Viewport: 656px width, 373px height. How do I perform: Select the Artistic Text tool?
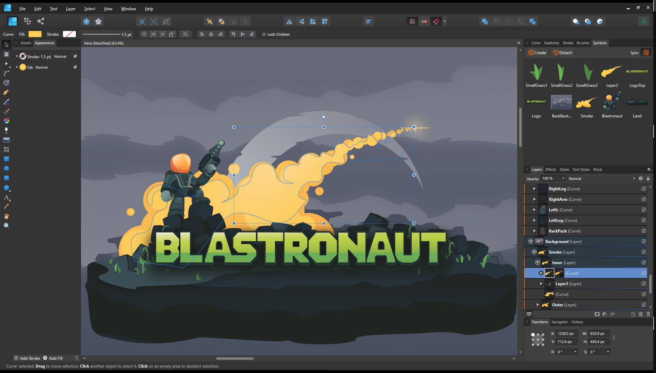click(6, 197)
